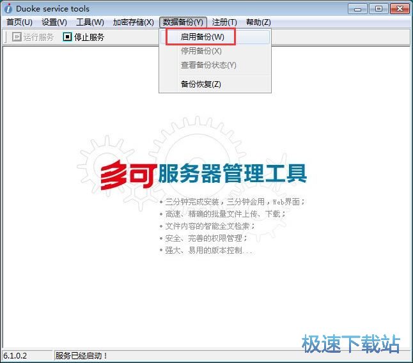Open the 设置(V) menu

pos(54,22)
